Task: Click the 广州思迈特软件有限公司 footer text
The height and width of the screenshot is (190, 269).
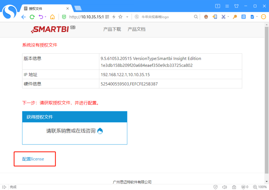Action: coord(132,182)
